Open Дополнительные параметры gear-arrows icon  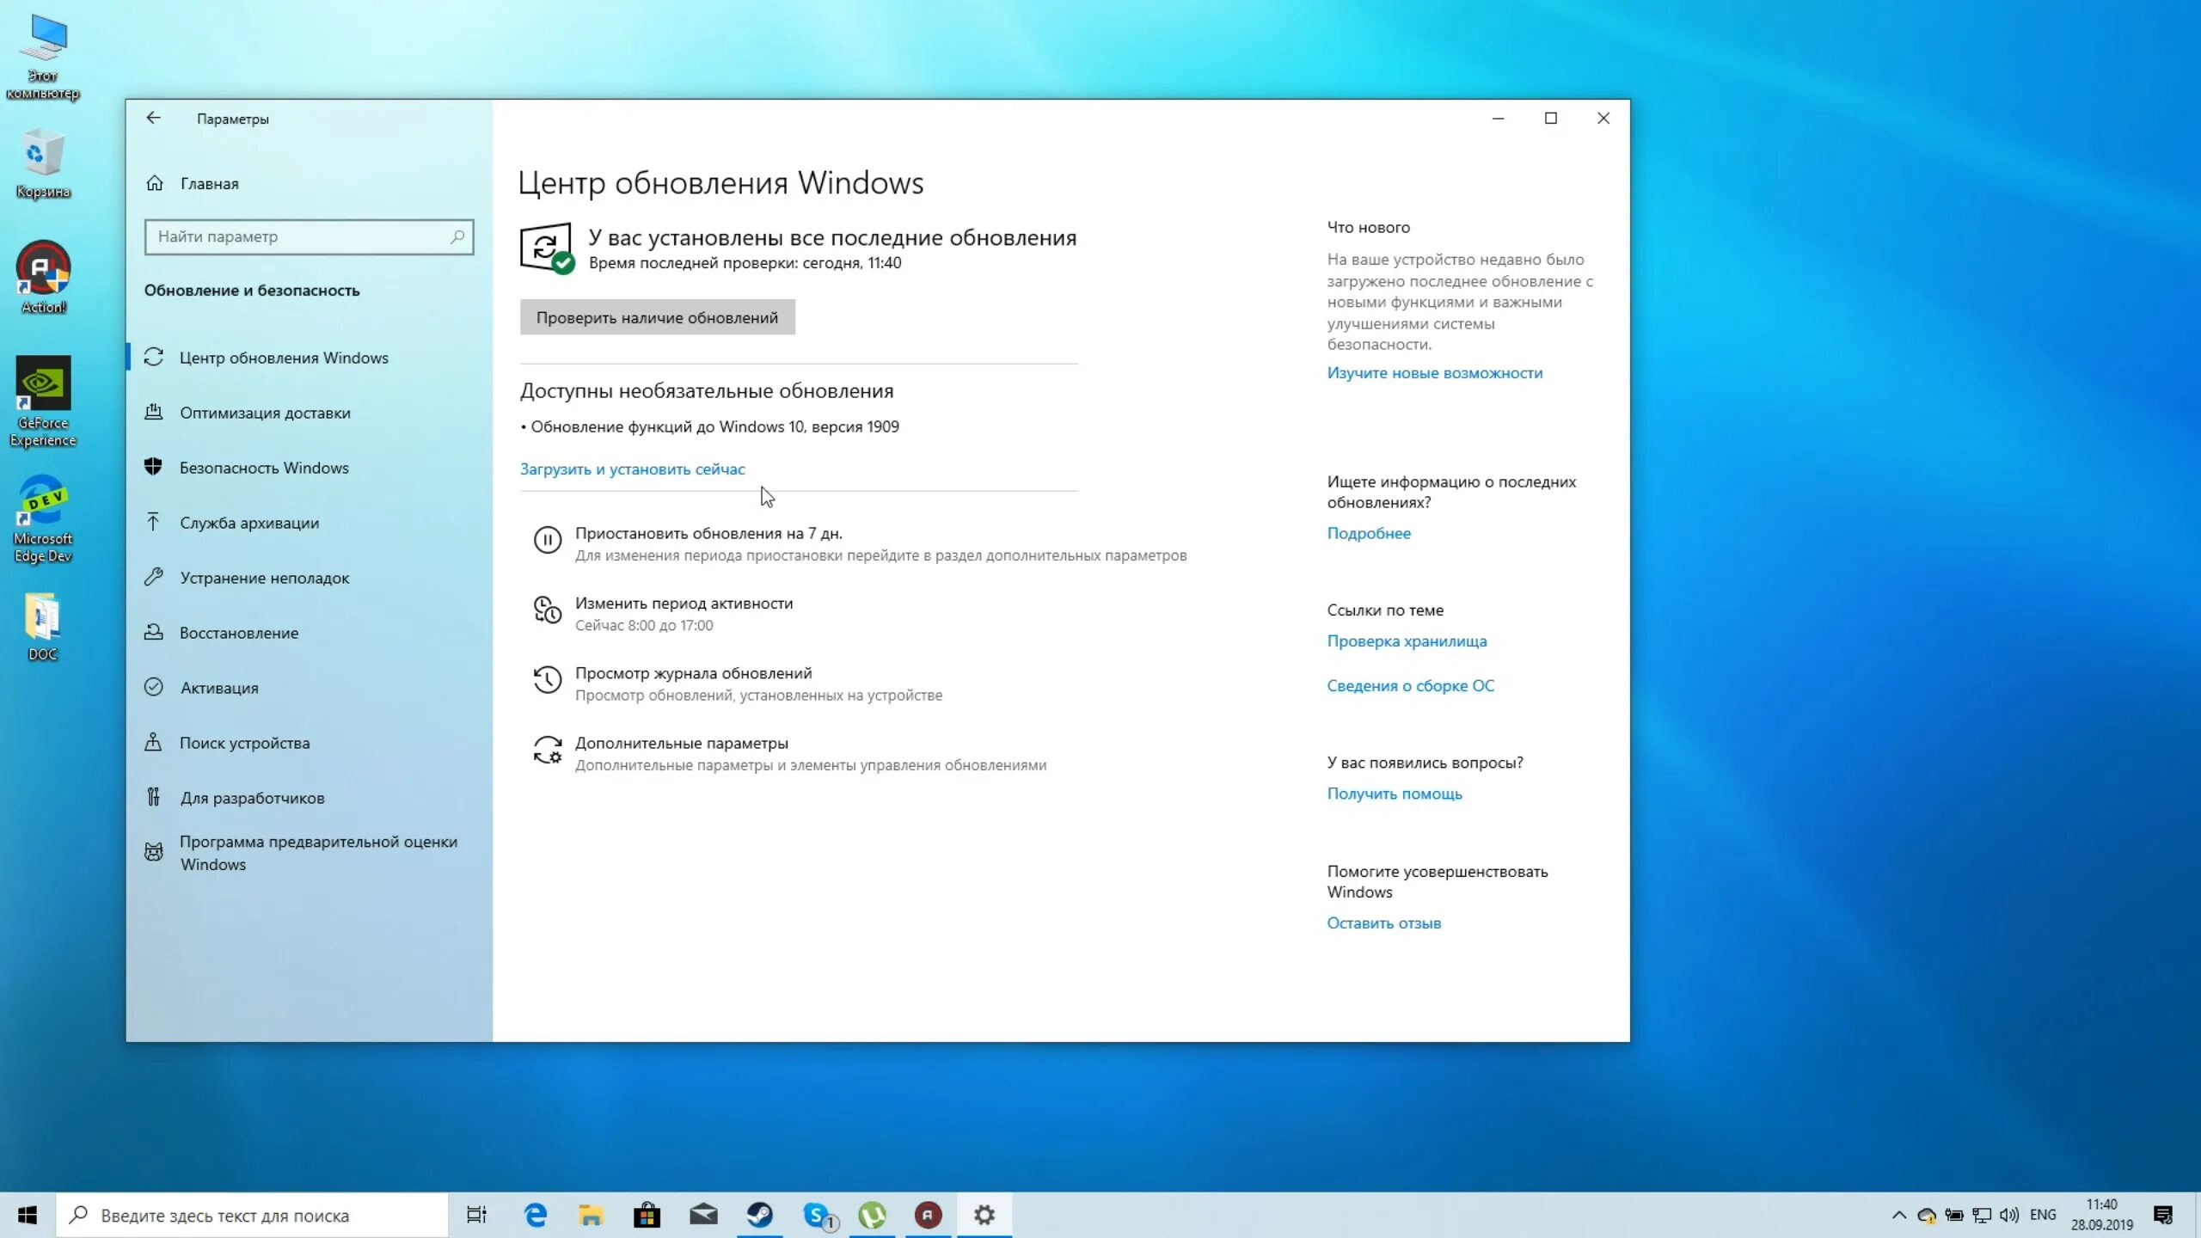point(548,750)
